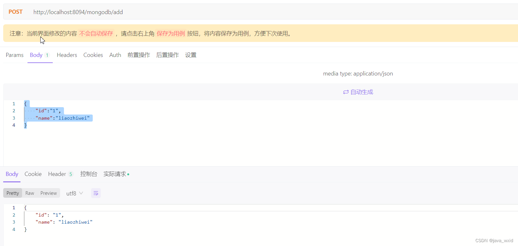Select the POST method label

15,12
